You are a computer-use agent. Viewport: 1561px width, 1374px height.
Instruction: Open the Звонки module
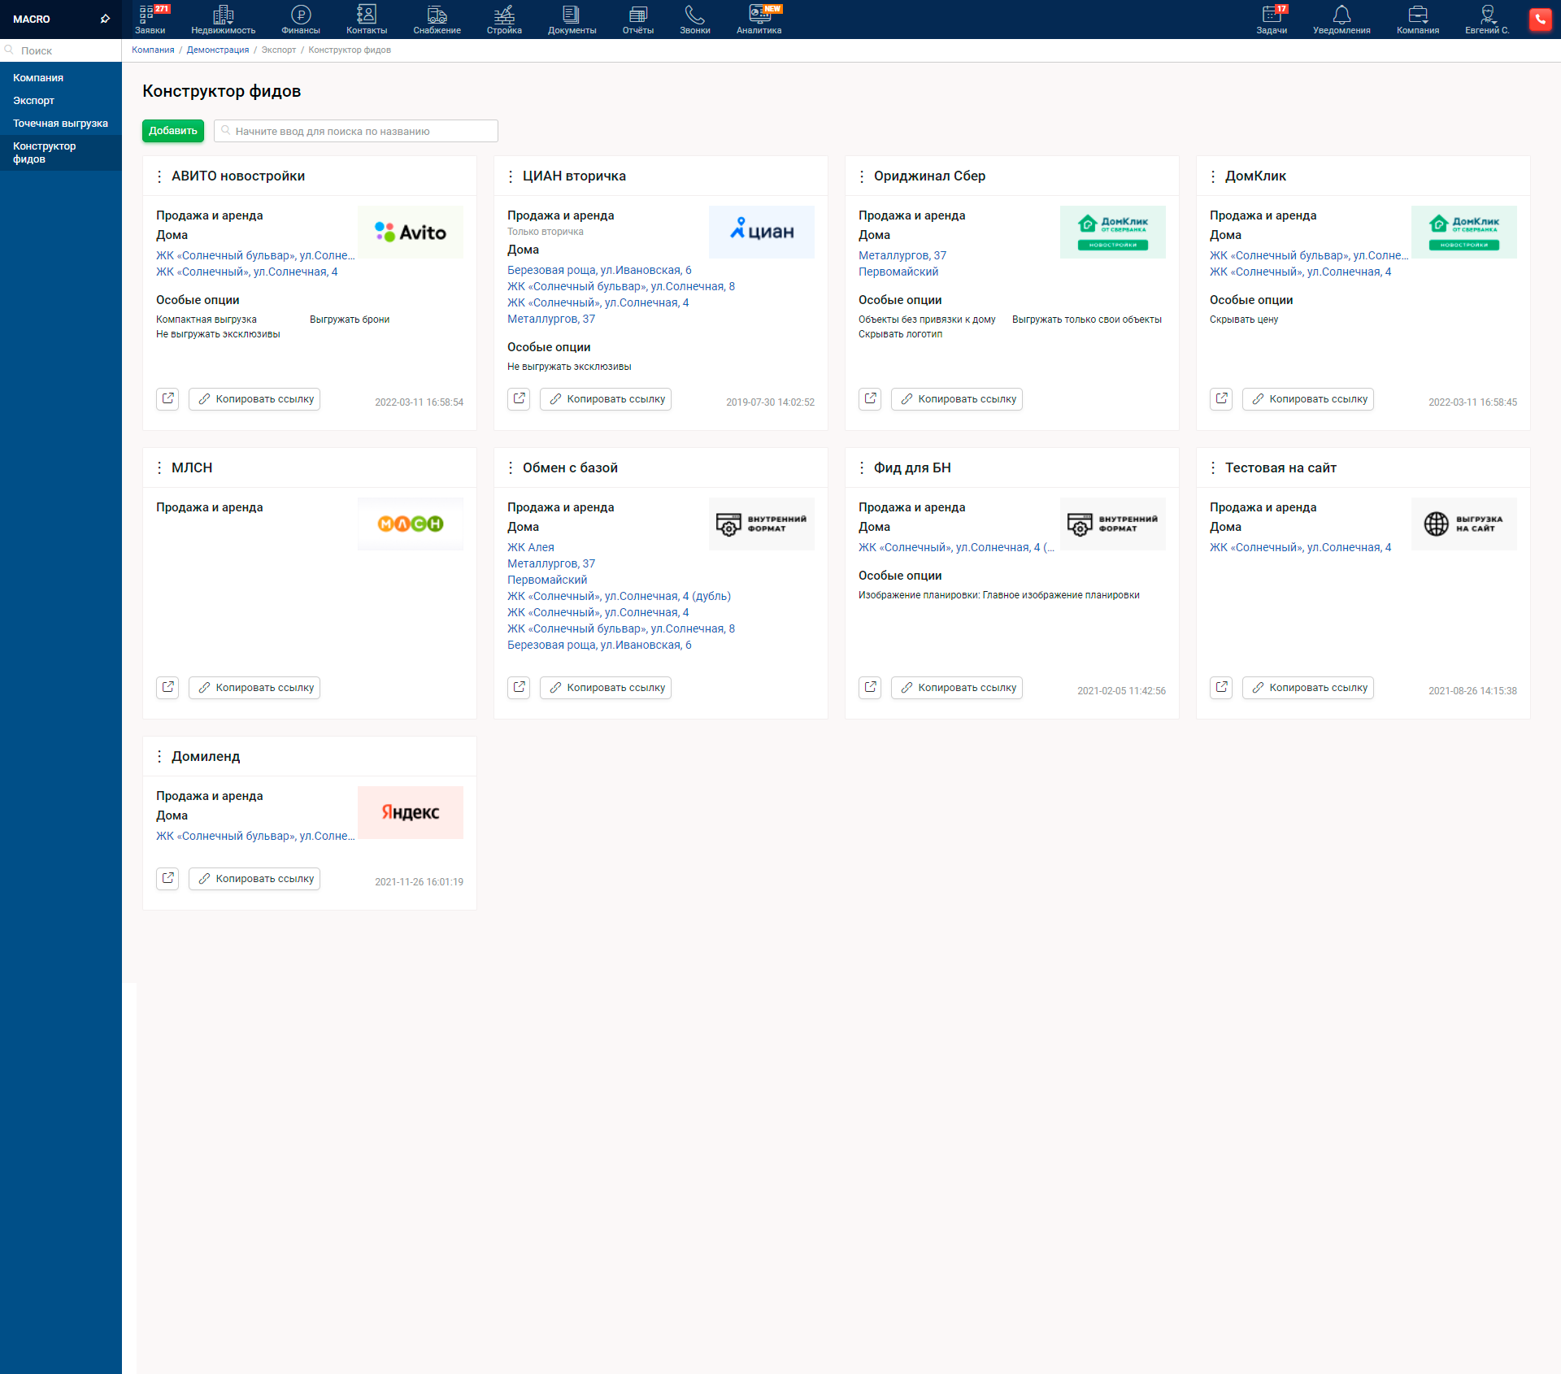pos(694,19)
